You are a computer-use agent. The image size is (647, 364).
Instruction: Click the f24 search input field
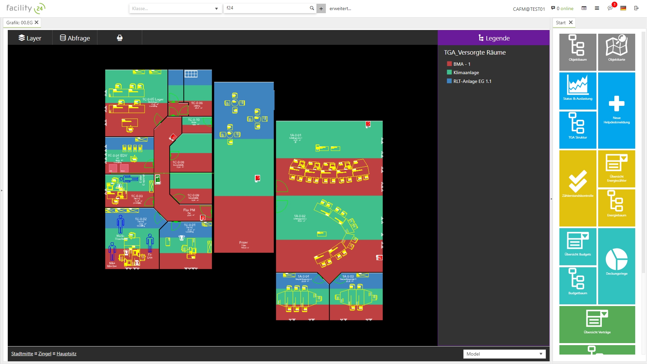[x=266, y=8]
